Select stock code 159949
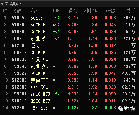This screenshot has height=115, width=139. click(x=19, y=66)
